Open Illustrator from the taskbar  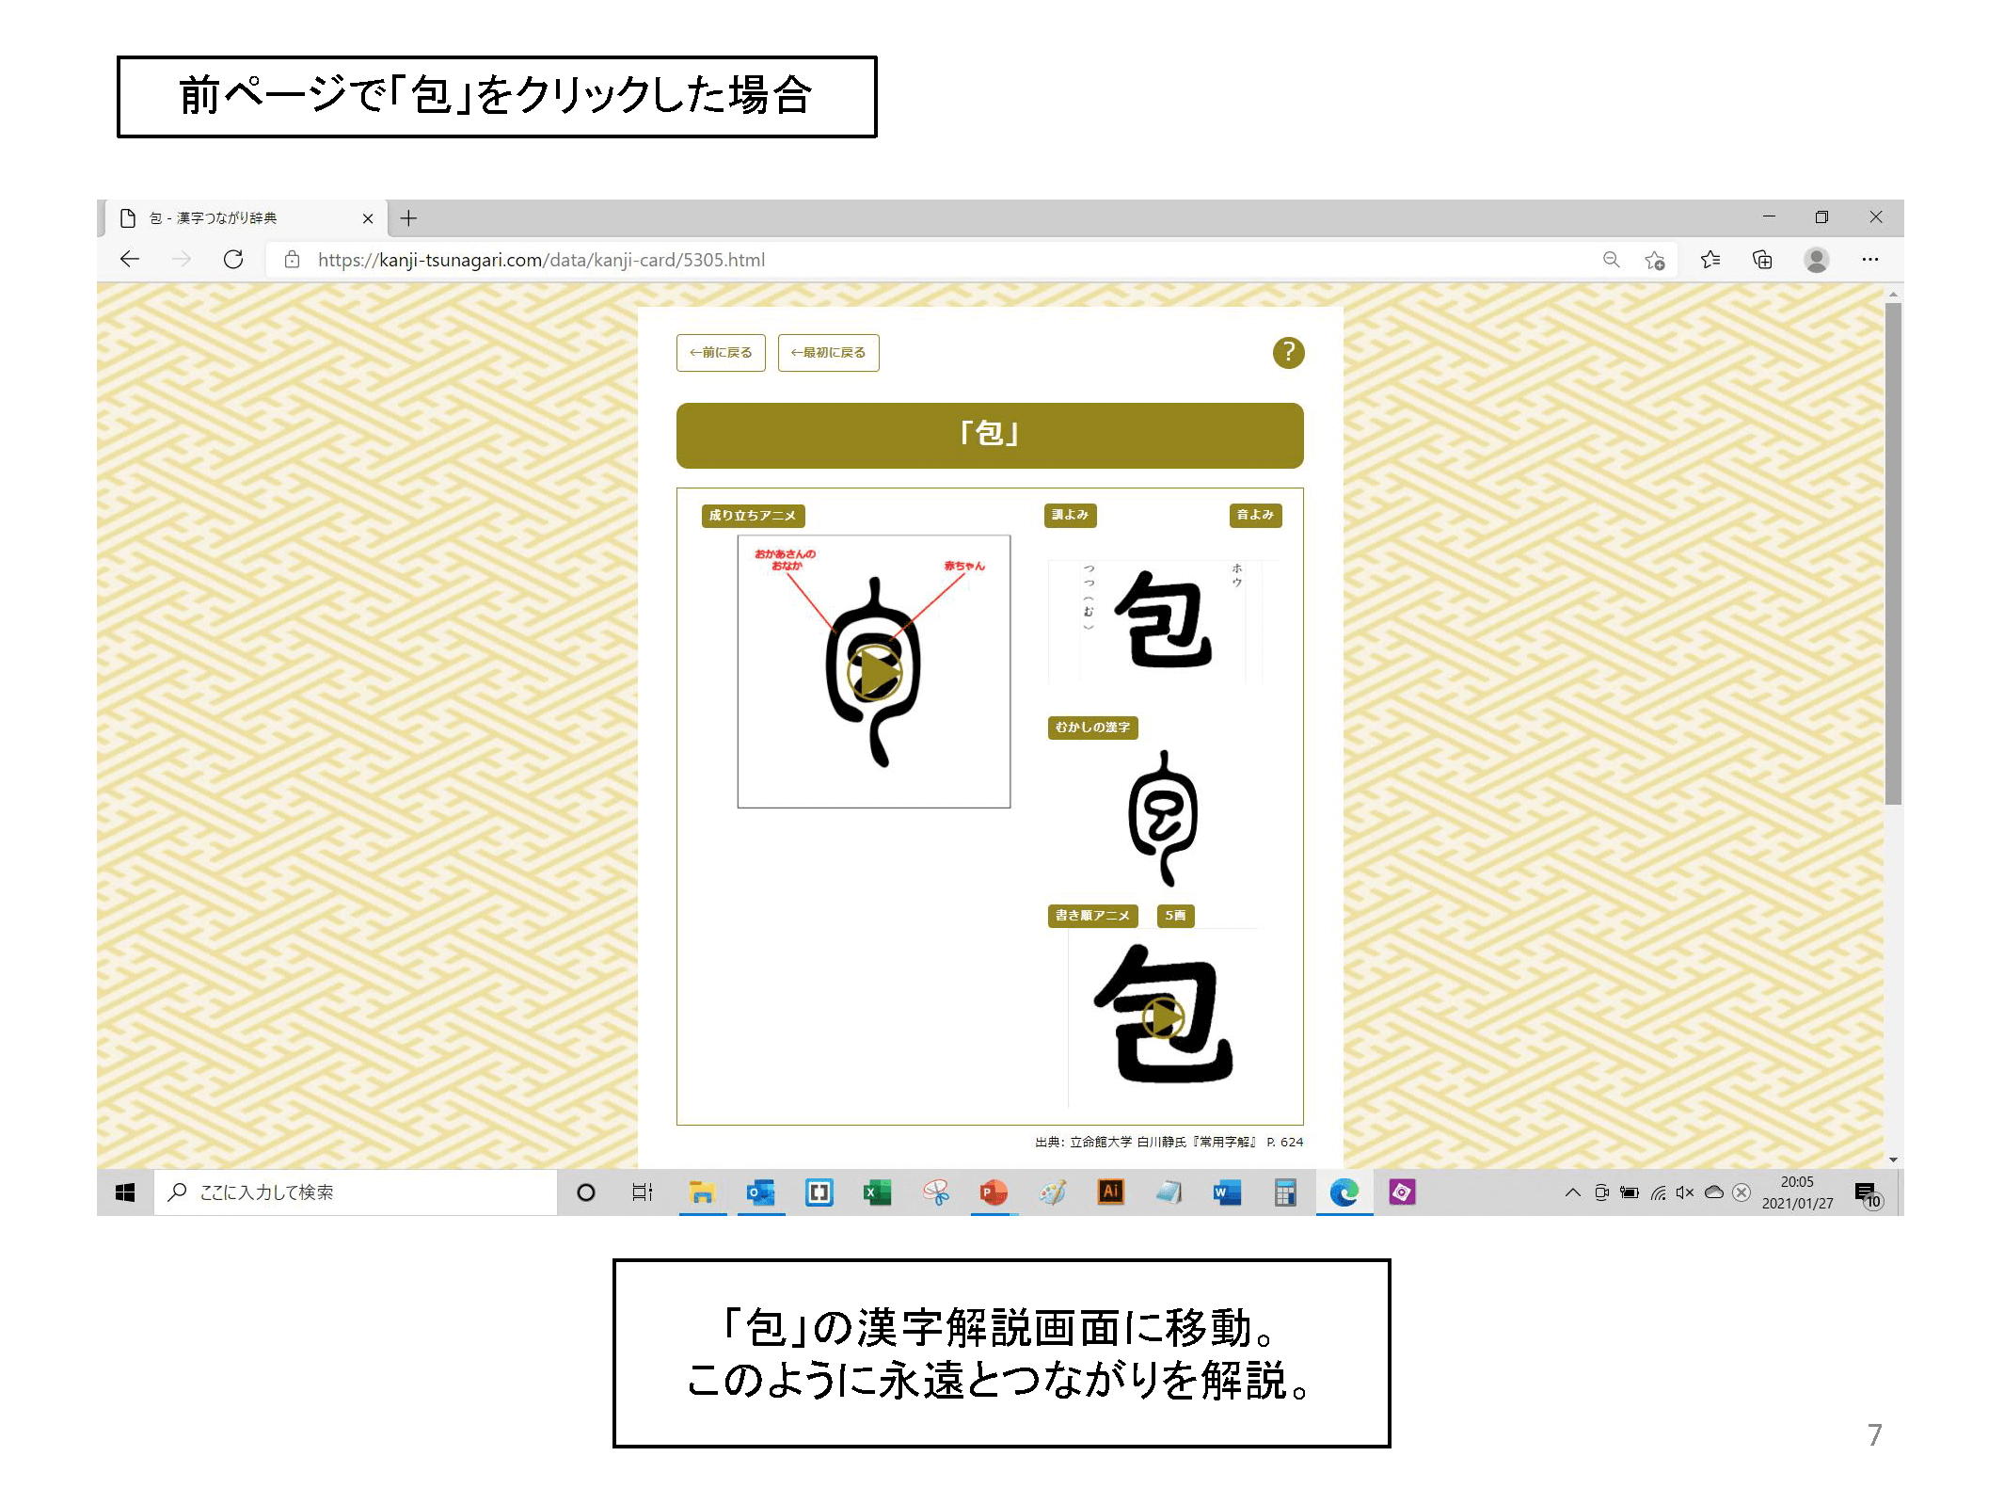click(1110, 1192)
